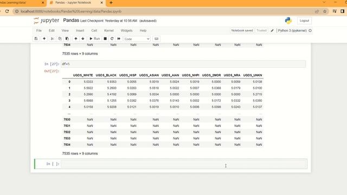347x195 pixels.
Task: Move the selected cell up with the arrow icon
Action: coord(76,38)
